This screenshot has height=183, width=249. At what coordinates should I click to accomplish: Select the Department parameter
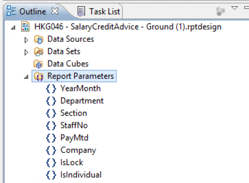point(82,101)
